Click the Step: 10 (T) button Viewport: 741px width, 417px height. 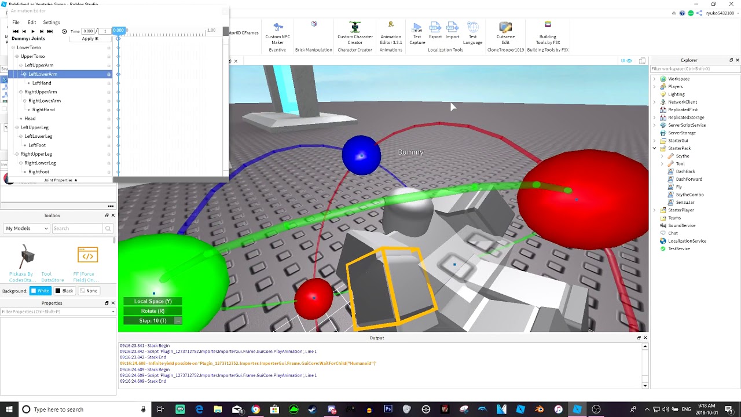point(153,321)
